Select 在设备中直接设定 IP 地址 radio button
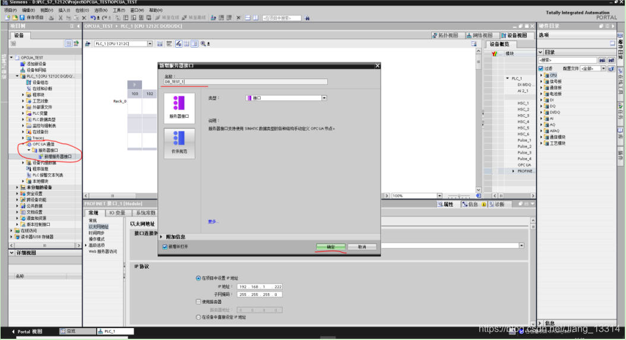Screen dimensions: 626x340 [198, 317]
